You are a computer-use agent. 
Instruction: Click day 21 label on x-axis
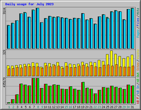pos(91,107)
